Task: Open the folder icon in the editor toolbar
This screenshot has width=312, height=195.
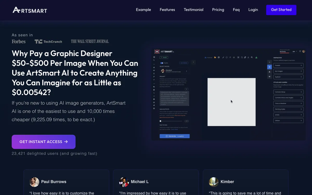Action: (215, 57)
